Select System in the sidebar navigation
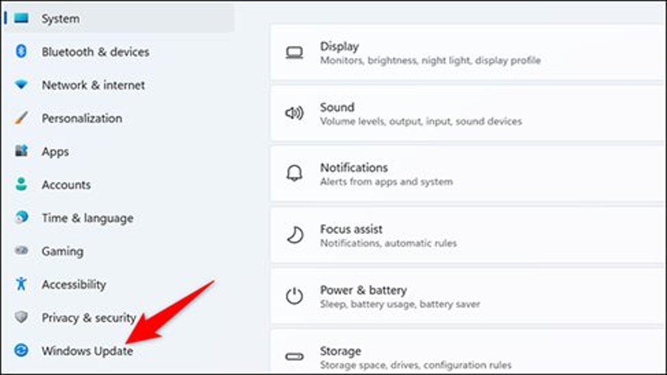667x375 pixels. [x=60, y=18]
